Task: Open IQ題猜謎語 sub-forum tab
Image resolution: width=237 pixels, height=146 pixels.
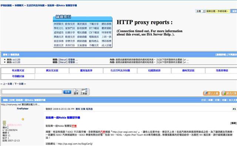Action: [x=154, y=70]
